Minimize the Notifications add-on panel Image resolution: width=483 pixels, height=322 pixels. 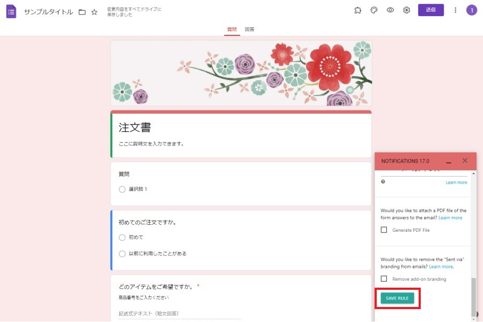pyautogui.click(x=449, y=161)
